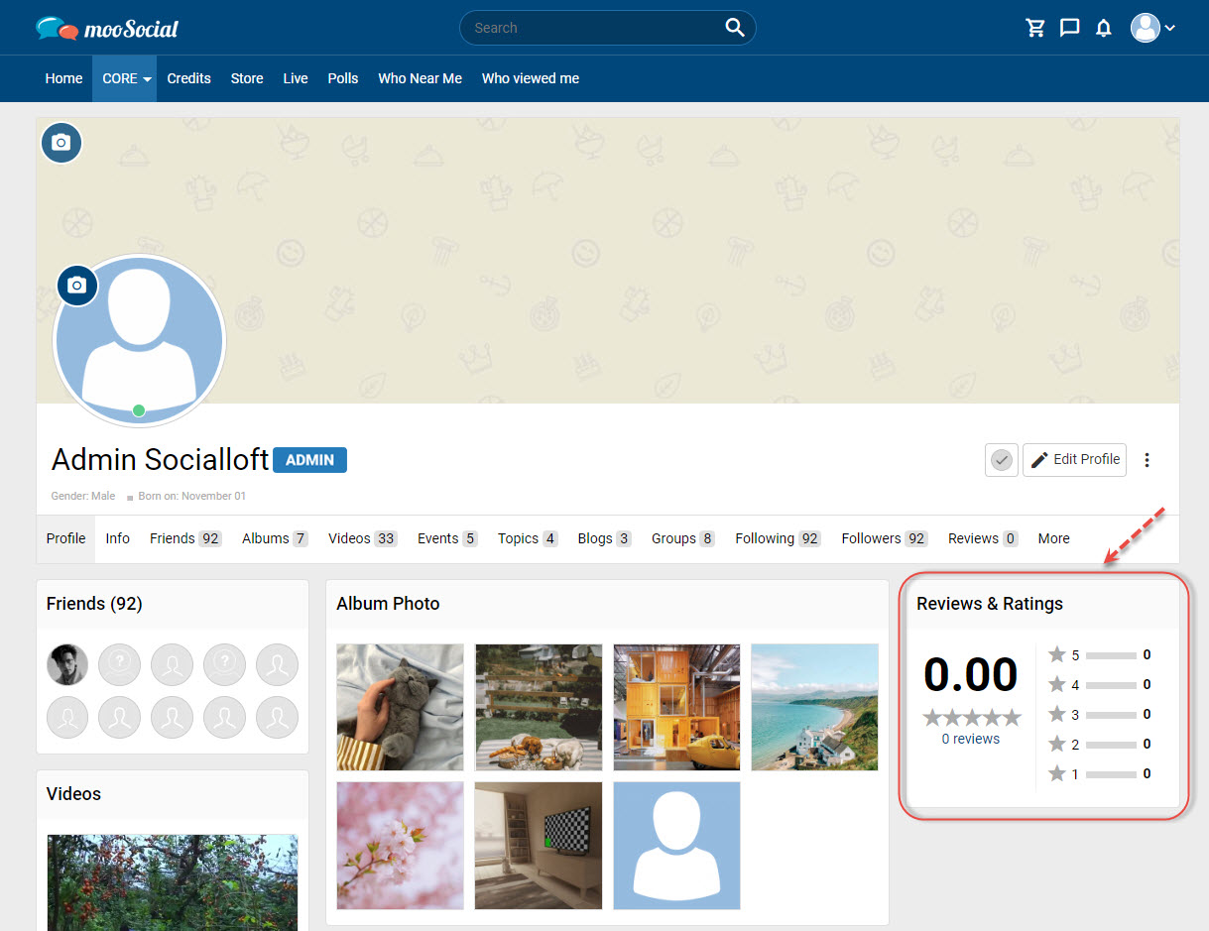The height and width of the screenshot is (931, 1209).
Task: Click the Friends (92) widget heading
Action: (x=94, y=604)
